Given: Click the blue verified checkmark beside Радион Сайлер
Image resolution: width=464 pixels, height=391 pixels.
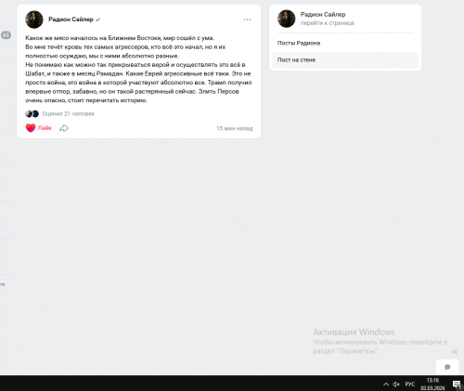Looking at the screenshot, I should [x=97, y=20].
